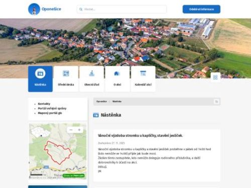Open the Oponešice site title link
This screenshot has height=188, width=251.
(51, 9)
